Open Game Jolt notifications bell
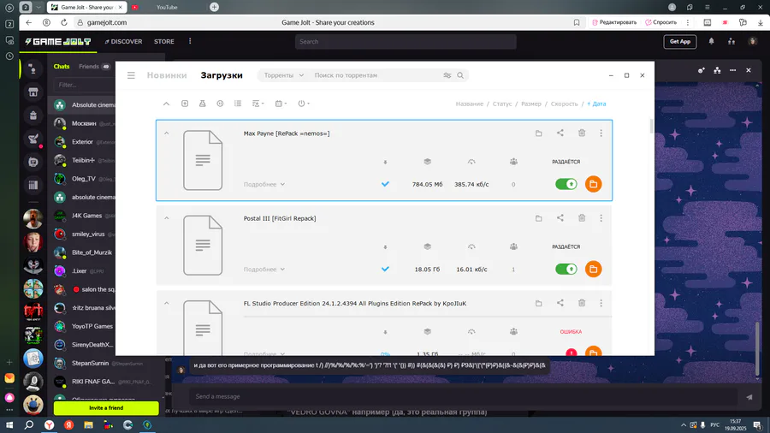Image resolution: width=770 pixels, height=433 pixels. 711,41
